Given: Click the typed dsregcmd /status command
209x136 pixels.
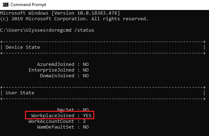Looking at the screenshot, I should (x=71, y=30).
